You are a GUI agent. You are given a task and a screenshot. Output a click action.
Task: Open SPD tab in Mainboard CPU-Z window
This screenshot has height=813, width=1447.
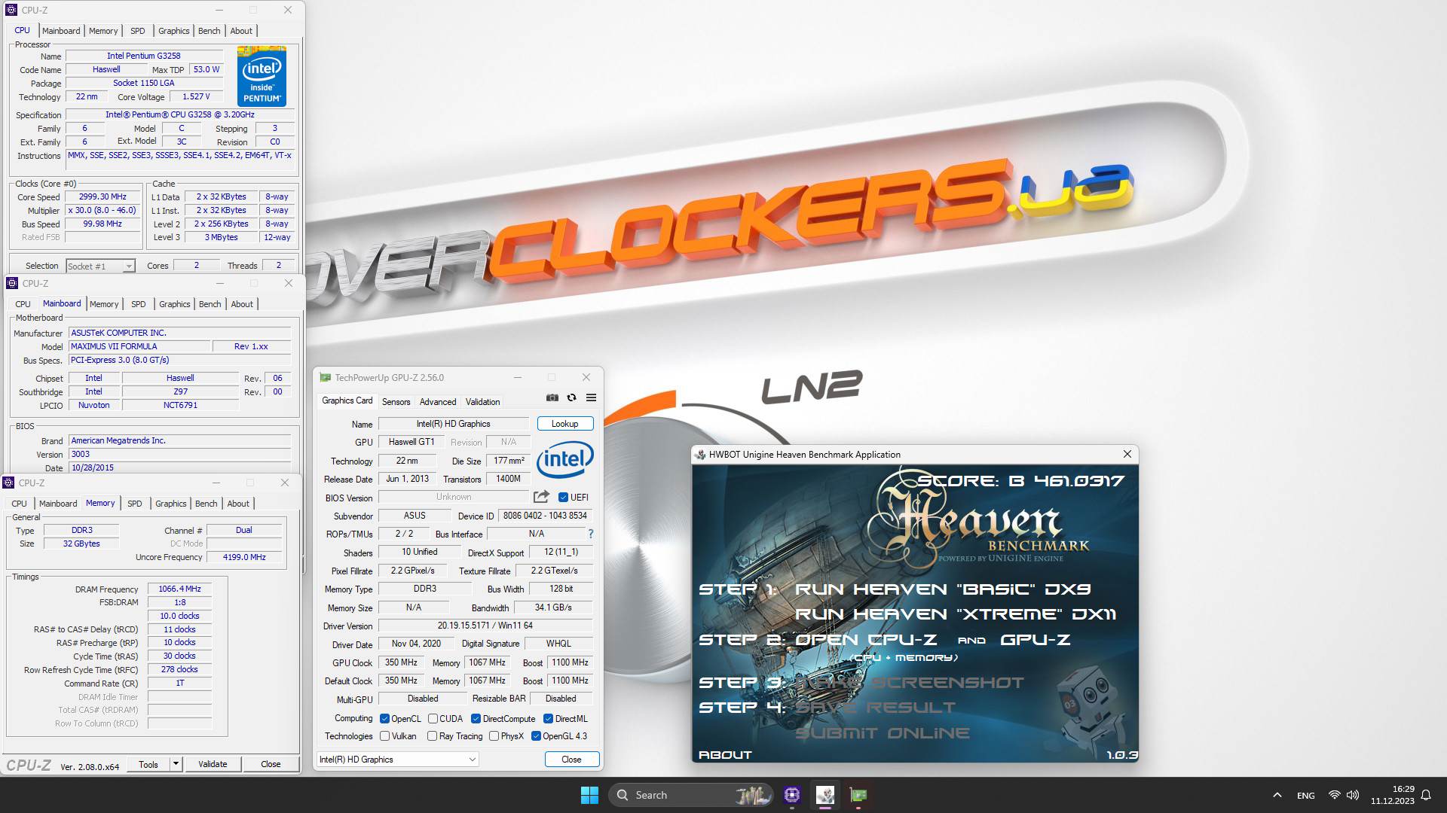pyautogui.click(x=139, y=304)
